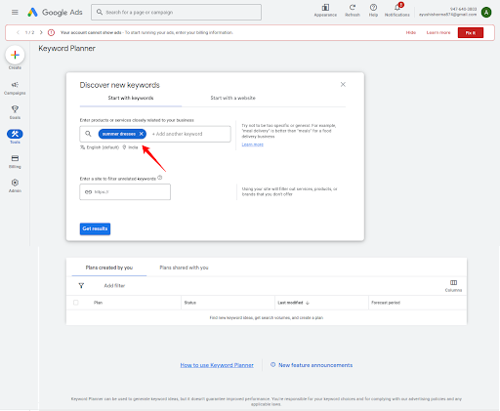Click the keyword search magnifier icon
Image resolution: width=500 pixels, height=411 pixels.
click(88, 134)
